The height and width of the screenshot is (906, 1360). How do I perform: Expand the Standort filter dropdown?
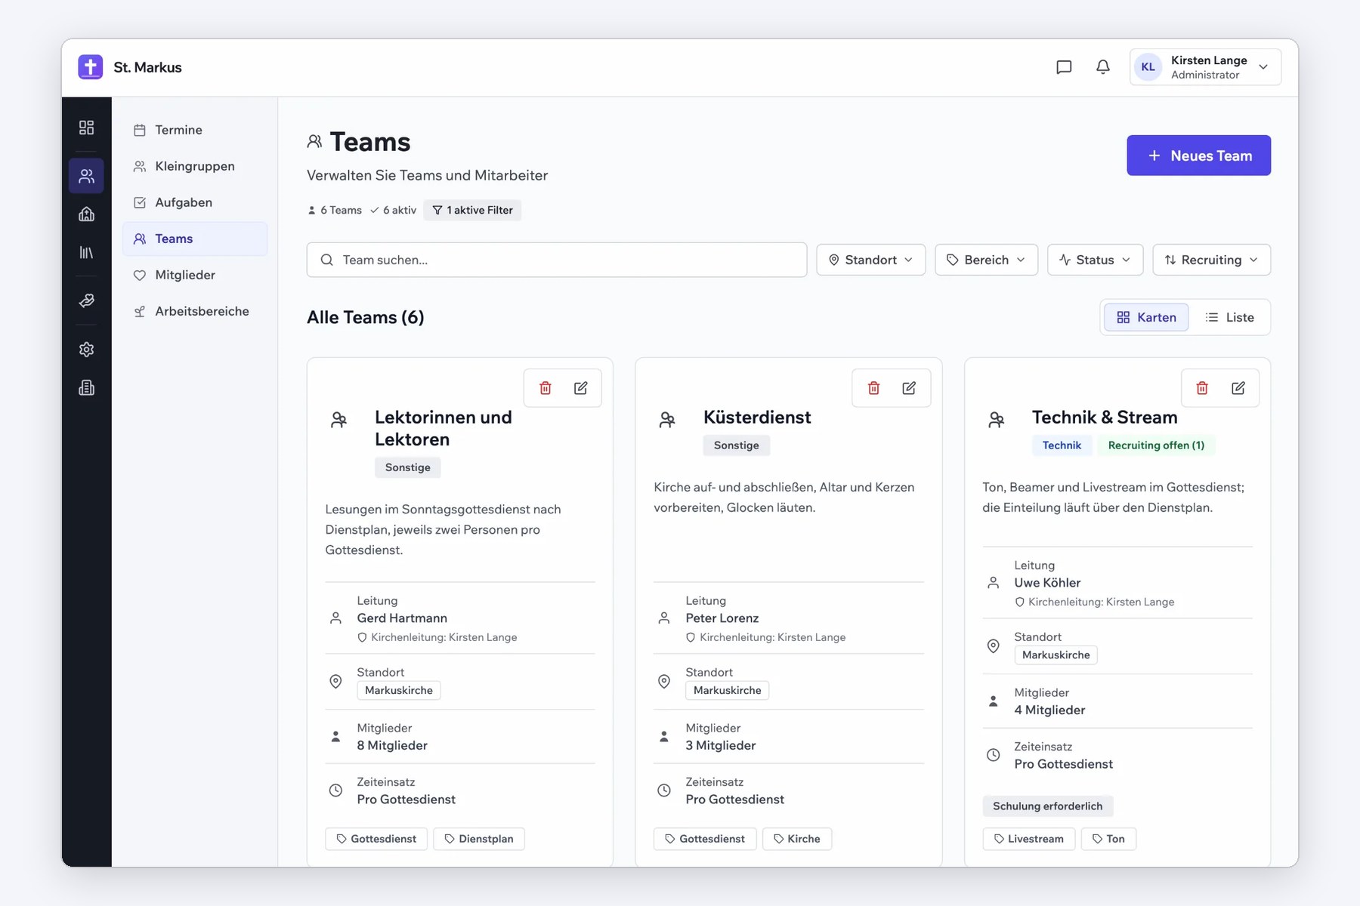click(x=871, y=260)
